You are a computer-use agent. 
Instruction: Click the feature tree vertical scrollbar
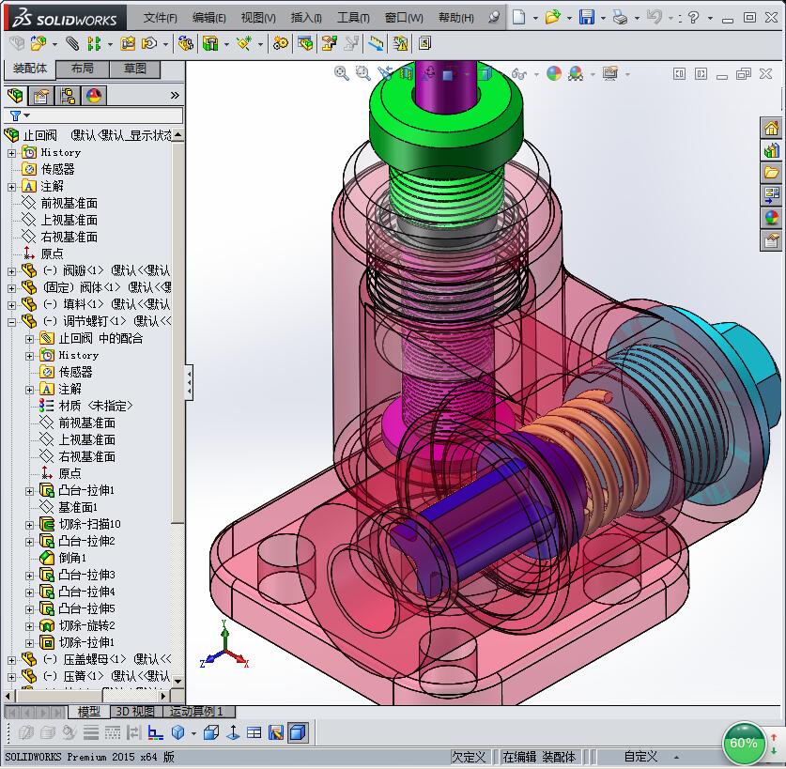[x=177, y=332]
